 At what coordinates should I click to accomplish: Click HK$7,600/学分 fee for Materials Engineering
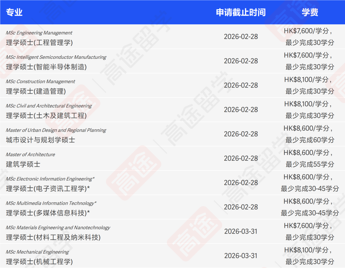pyautogui.click(x=308, y=226)
